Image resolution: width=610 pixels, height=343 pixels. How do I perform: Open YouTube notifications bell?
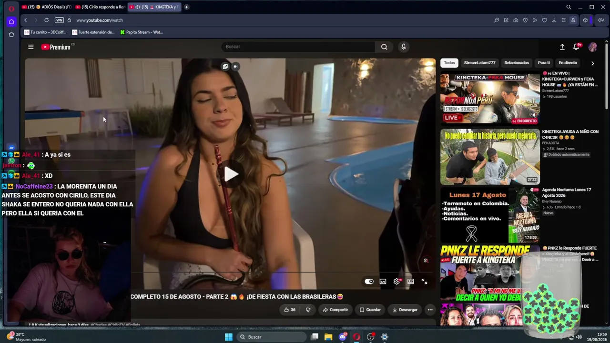[577, 47]
